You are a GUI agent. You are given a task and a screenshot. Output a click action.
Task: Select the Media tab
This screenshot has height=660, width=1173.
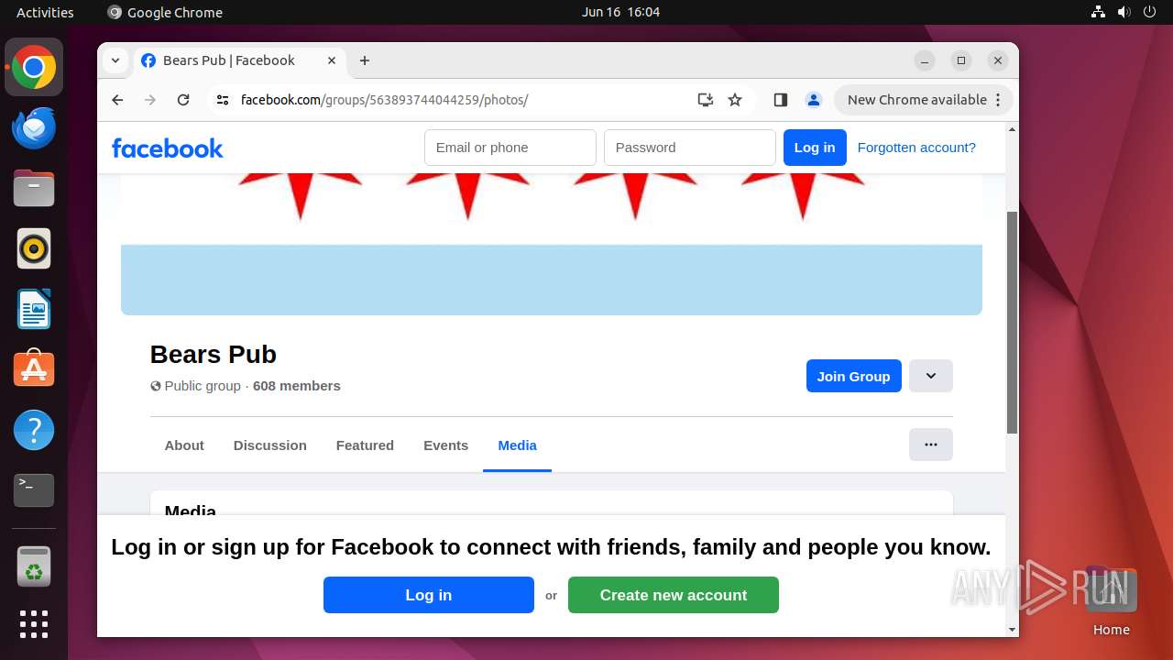point(517,445)
